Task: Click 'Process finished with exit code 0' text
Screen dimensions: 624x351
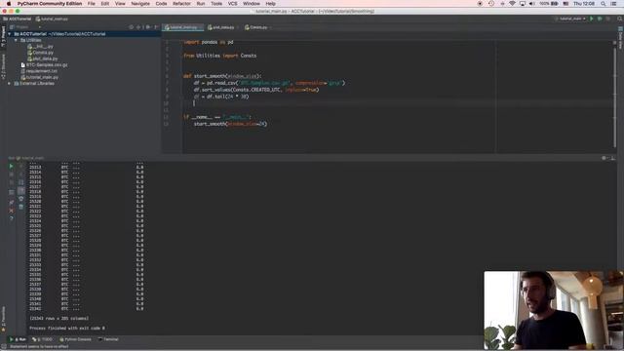Action: [x=67, y=329]
